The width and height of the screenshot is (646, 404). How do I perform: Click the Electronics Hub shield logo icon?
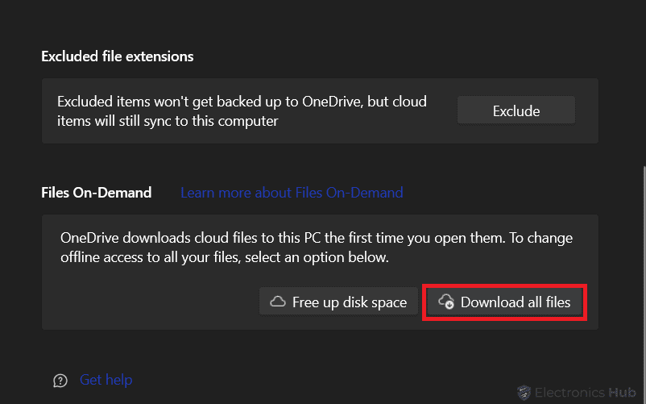pyautogui.click(x=524, y=392)
